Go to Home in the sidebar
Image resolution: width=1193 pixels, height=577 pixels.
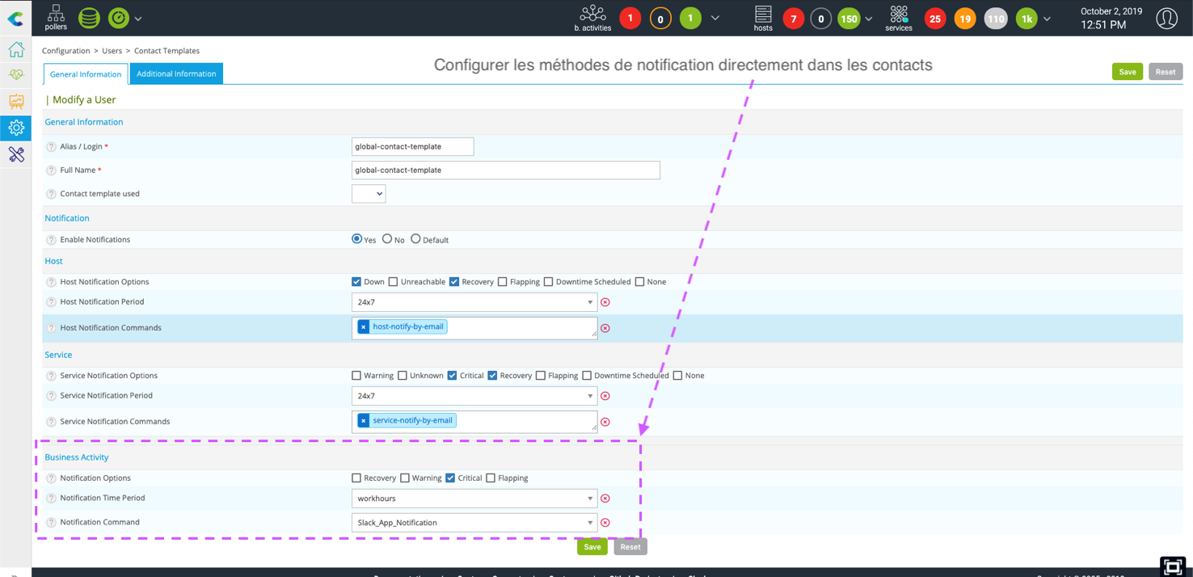(x=16, y=50)
